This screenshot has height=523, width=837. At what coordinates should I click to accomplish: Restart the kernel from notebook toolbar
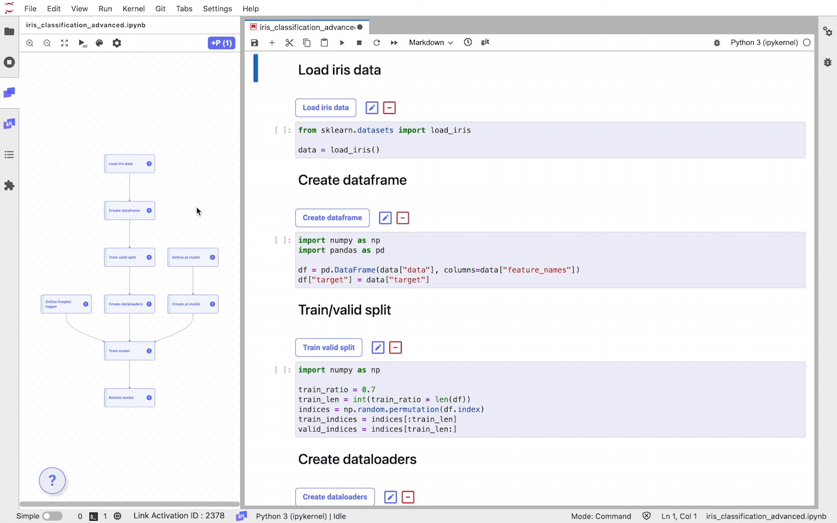coord(377,42)
